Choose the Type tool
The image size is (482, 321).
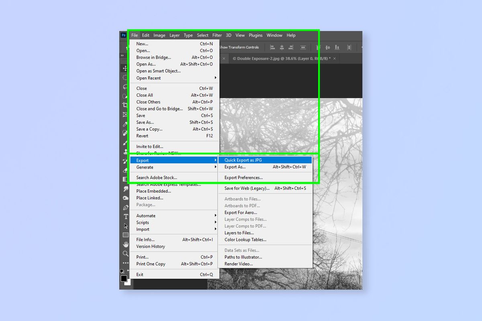[125, 216]
